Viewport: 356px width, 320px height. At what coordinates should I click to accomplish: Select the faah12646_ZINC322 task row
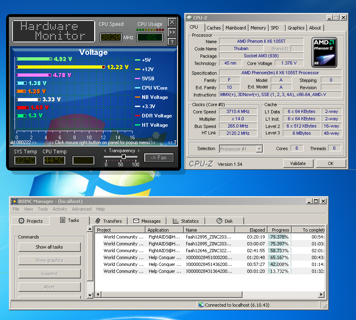click(208, 251)
